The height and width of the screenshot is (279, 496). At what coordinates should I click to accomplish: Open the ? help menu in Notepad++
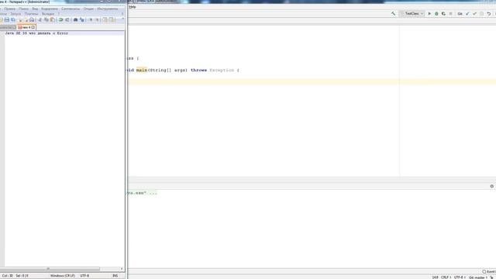tap(59, 14)
